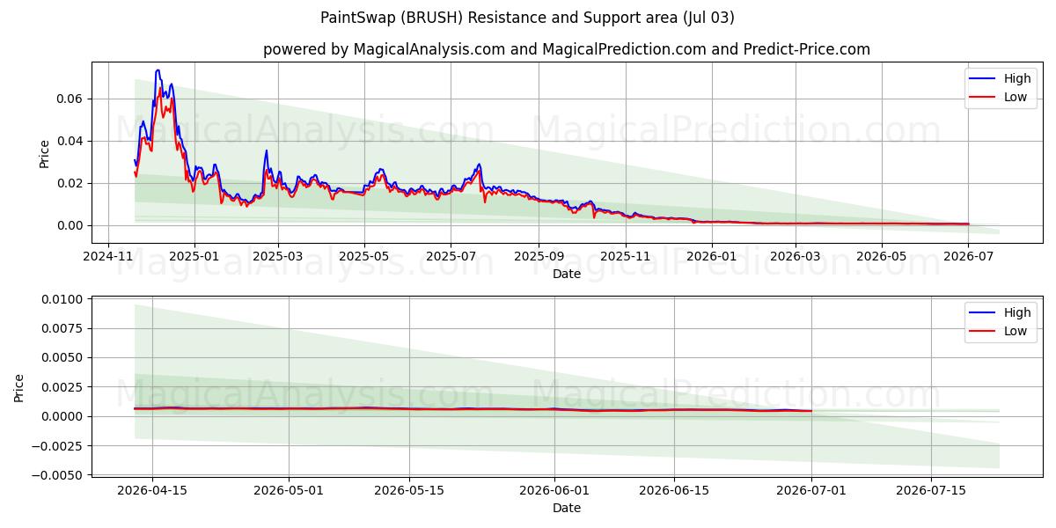Viewport: 1056px width, 528px height.
Task: Click the '2025-11' x-axis label
Action: point(625,256)
